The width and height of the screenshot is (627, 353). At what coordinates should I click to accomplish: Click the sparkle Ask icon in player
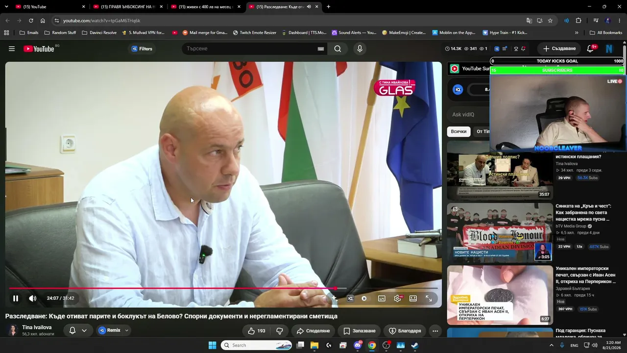(334, 298)
